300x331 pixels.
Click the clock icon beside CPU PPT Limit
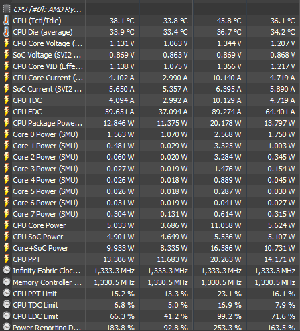(x=7, y=293)
